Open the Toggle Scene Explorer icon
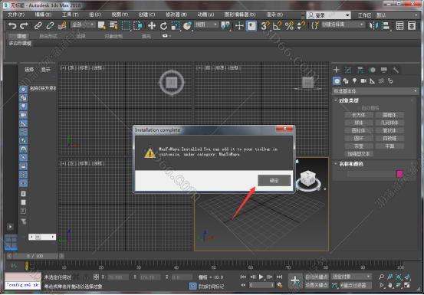This screenshot has height=295, width=424. [399, 25]
